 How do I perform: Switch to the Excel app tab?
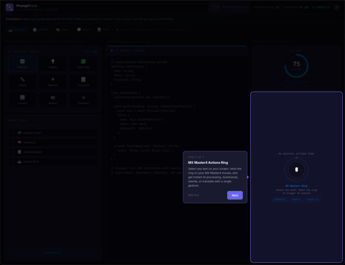click(x=103, y=30)
